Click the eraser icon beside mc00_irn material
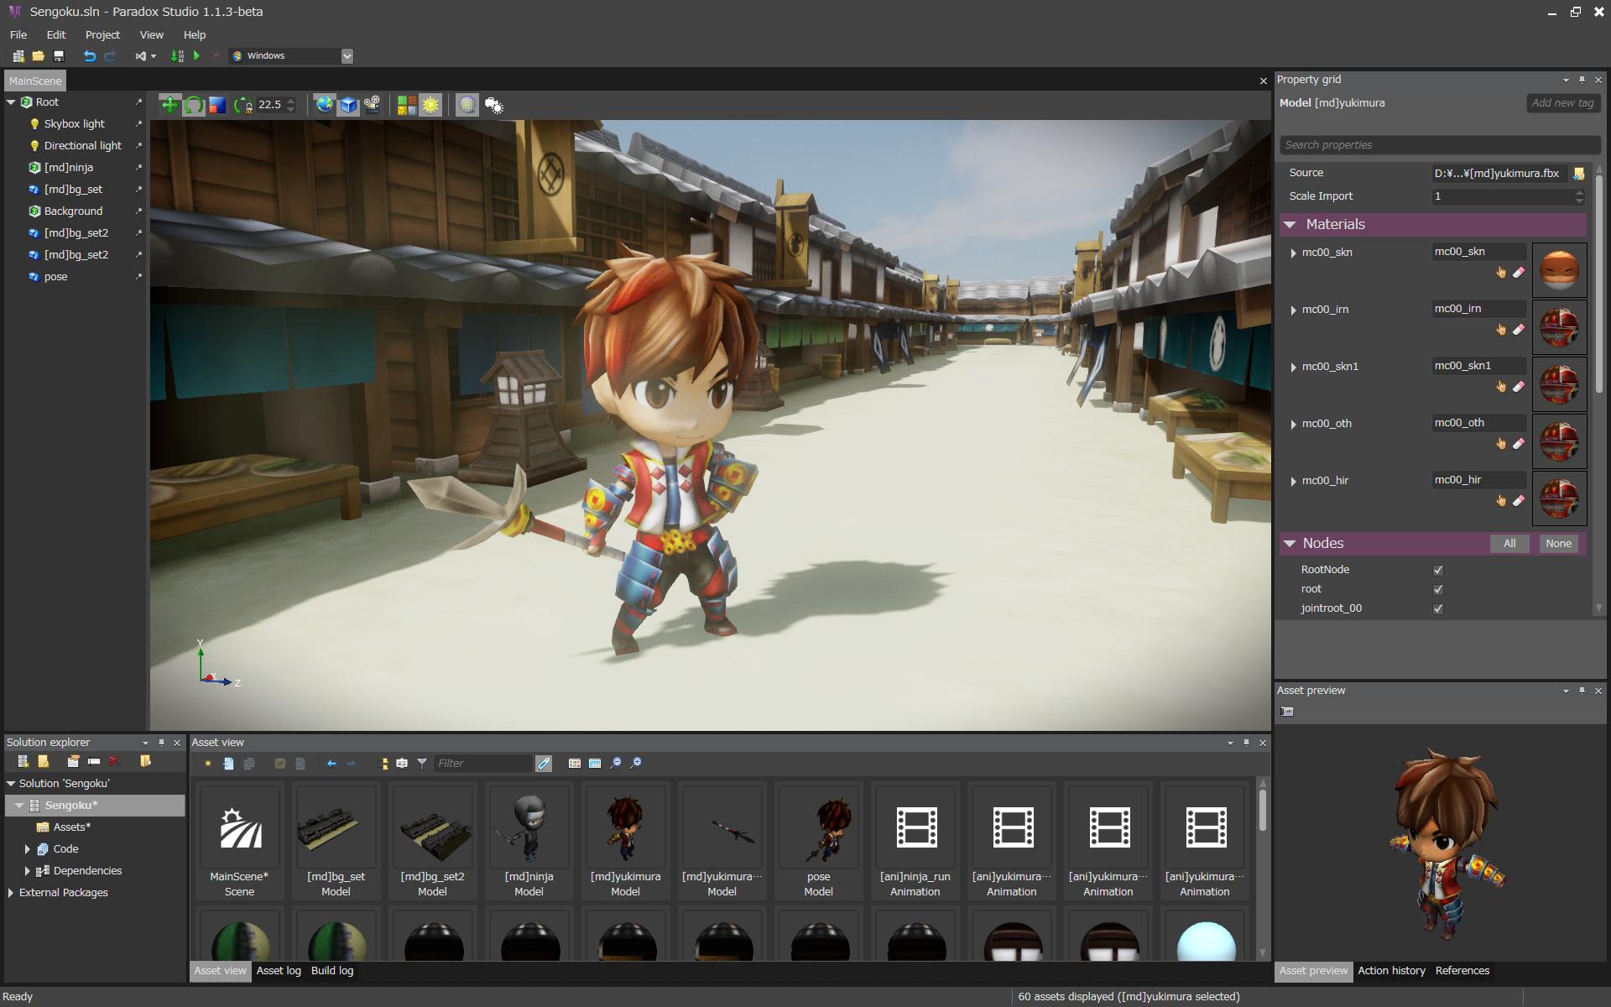This screenshot has height=1007, width=1611. 1518,330
